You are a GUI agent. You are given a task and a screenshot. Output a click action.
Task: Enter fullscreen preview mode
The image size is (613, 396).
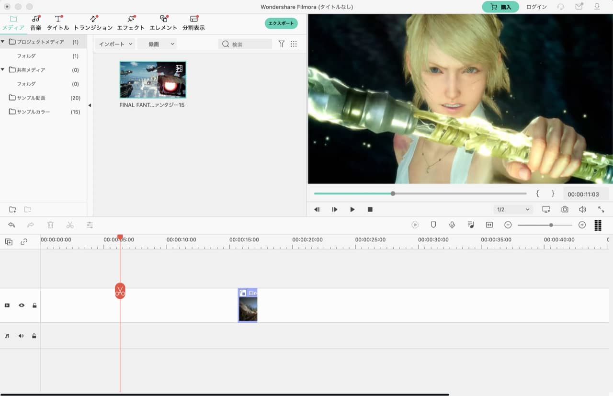pyautogui.click(x=601, y=209)
